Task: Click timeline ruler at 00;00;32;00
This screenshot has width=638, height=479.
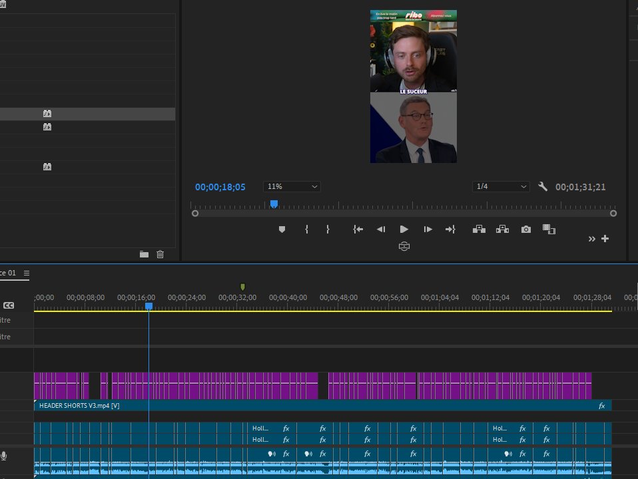Action: coord(237,297)
